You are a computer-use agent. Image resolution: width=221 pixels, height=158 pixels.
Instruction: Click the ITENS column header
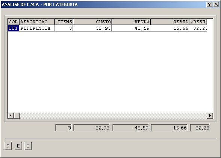coord(64,22)
